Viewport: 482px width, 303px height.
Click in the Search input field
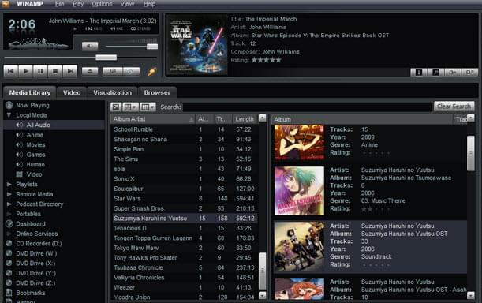tap(308, 107)
